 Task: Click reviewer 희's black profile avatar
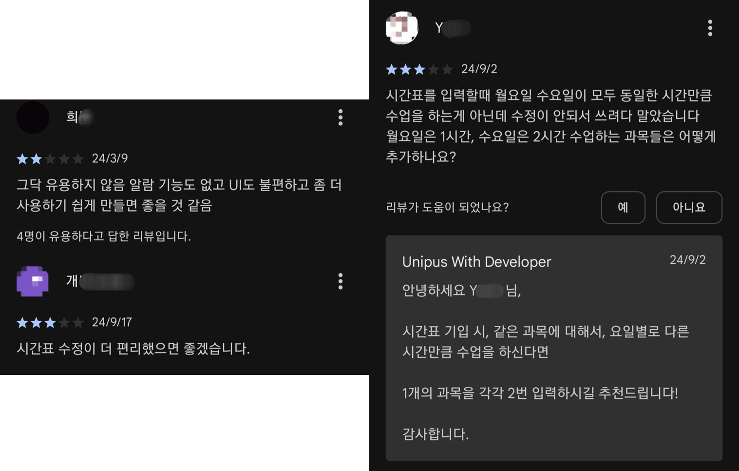pyautogui.click(x=33, y=118)
